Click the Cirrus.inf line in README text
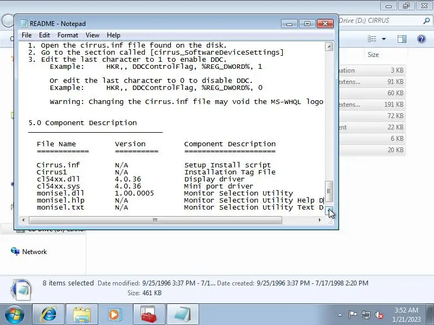The width and height of the screenshot is (434, 325). (x=154, y=165)
